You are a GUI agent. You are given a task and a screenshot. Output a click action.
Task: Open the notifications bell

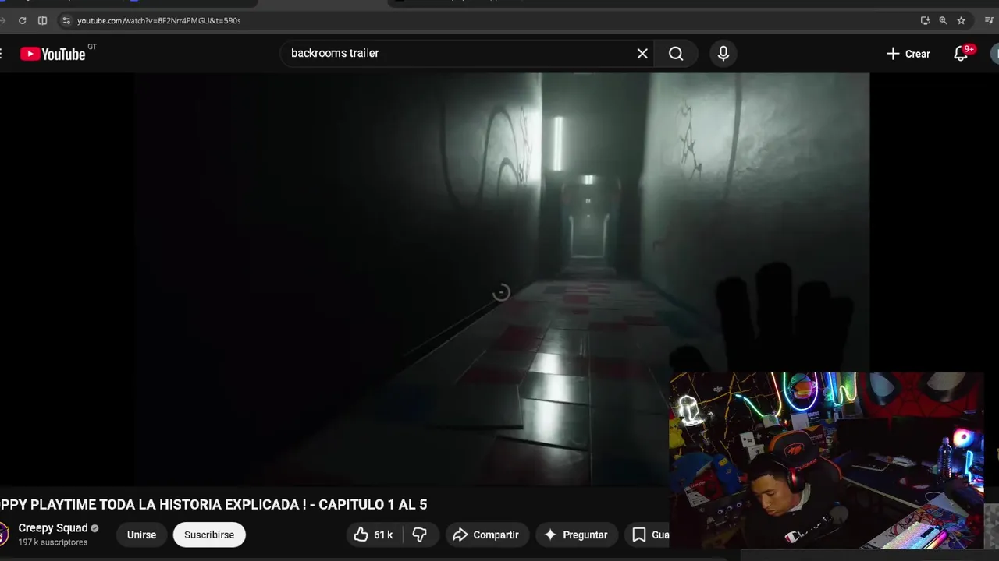pos(962,54)
